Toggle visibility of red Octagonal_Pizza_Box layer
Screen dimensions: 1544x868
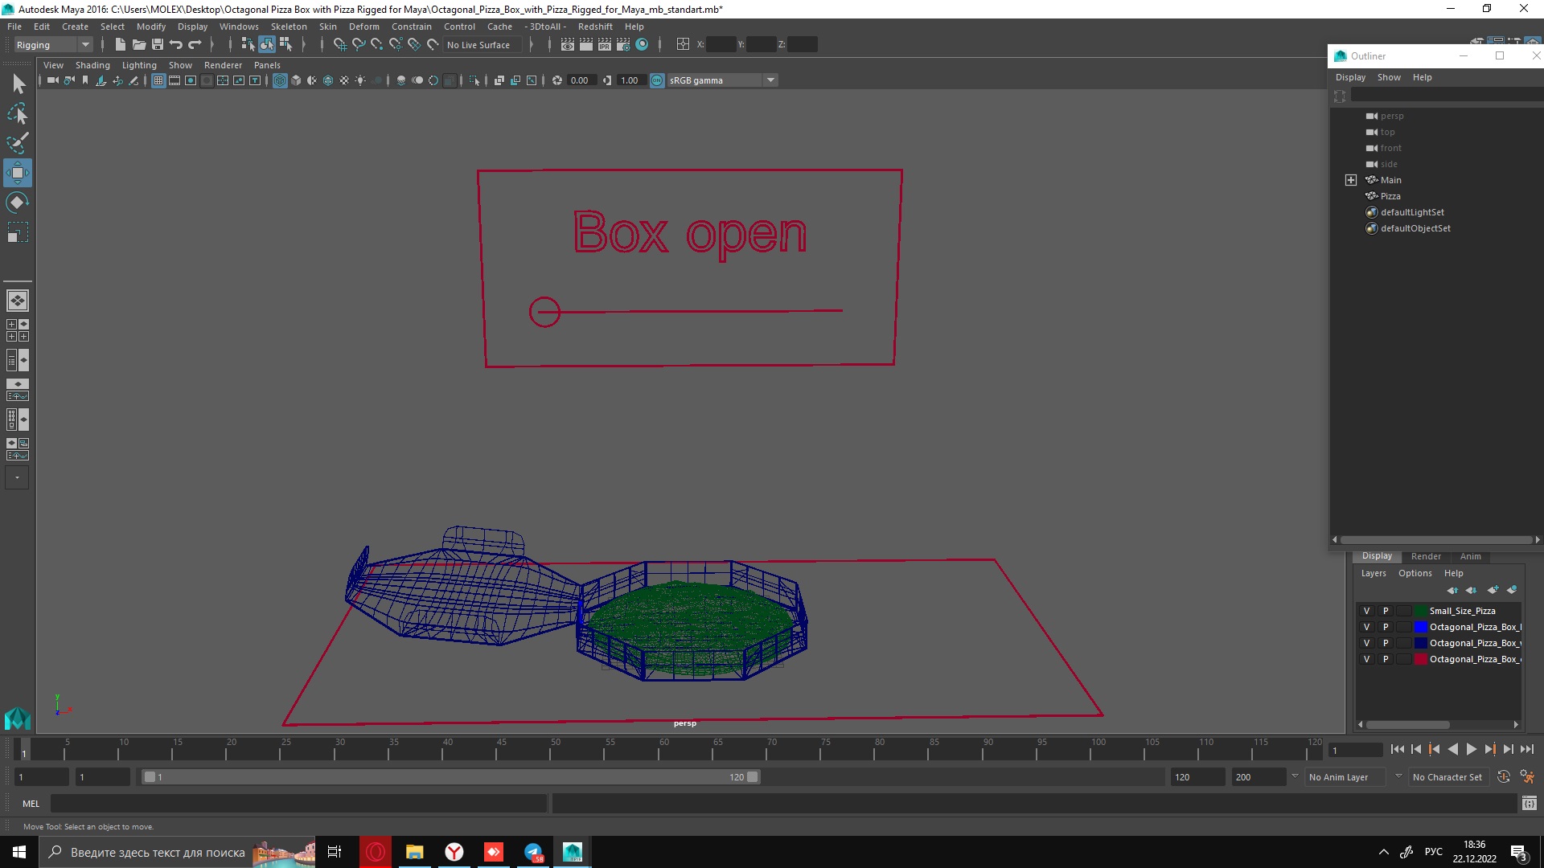point(1366,659)
